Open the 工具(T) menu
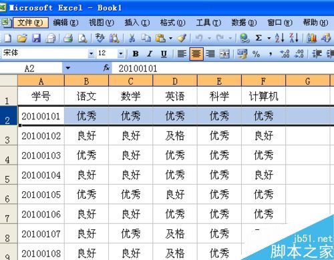334x260 pixels. pyautogui.click(x=208, y=23)
